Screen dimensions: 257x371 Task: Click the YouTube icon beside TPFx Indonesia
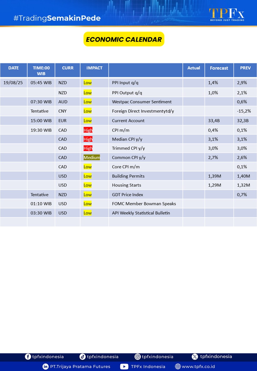(124, 367)
